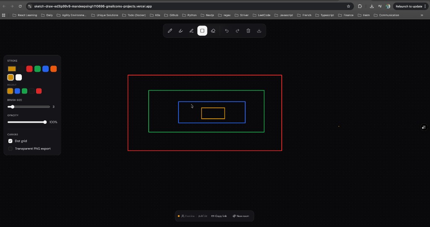Redo the last undone action
Image resolution: width=430 pixels, height=227 pixels.
[x=237, y=31]
